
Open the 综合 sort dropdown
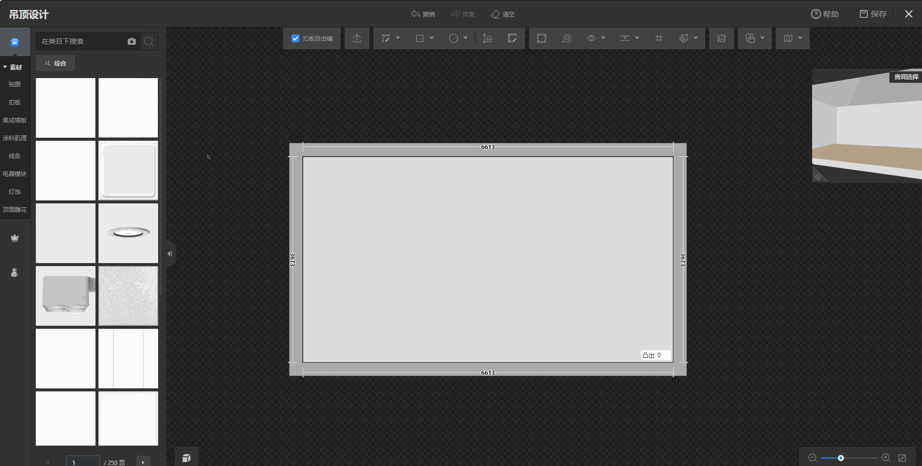55,63
